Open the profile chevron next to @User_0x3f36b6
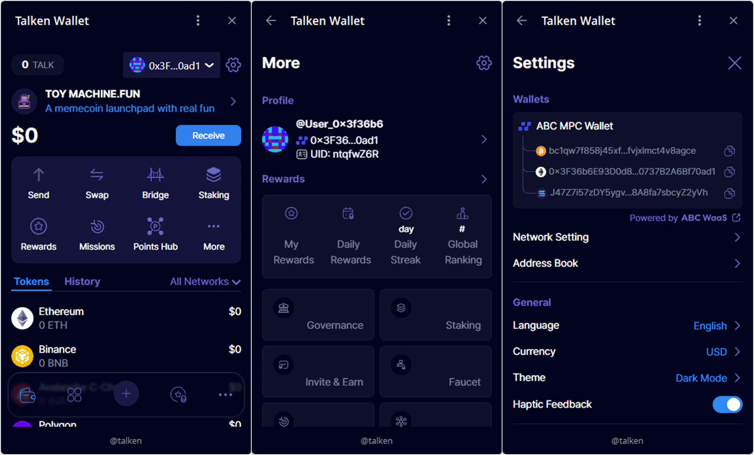 coord(484,139)
